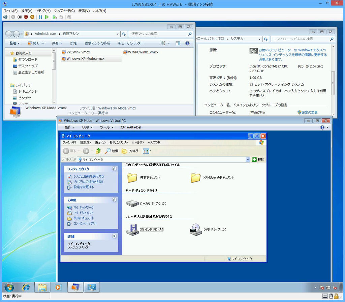Click the Turn Off VM toolbar icon
The width and height of the screenshot is (345, 302).
(20, 17)
